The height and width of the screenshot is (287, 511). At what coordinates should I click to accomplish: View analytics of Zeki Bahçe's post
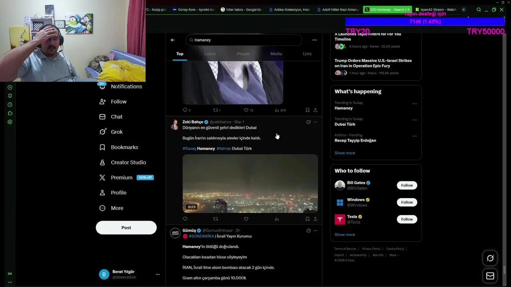tap(277, 219)
